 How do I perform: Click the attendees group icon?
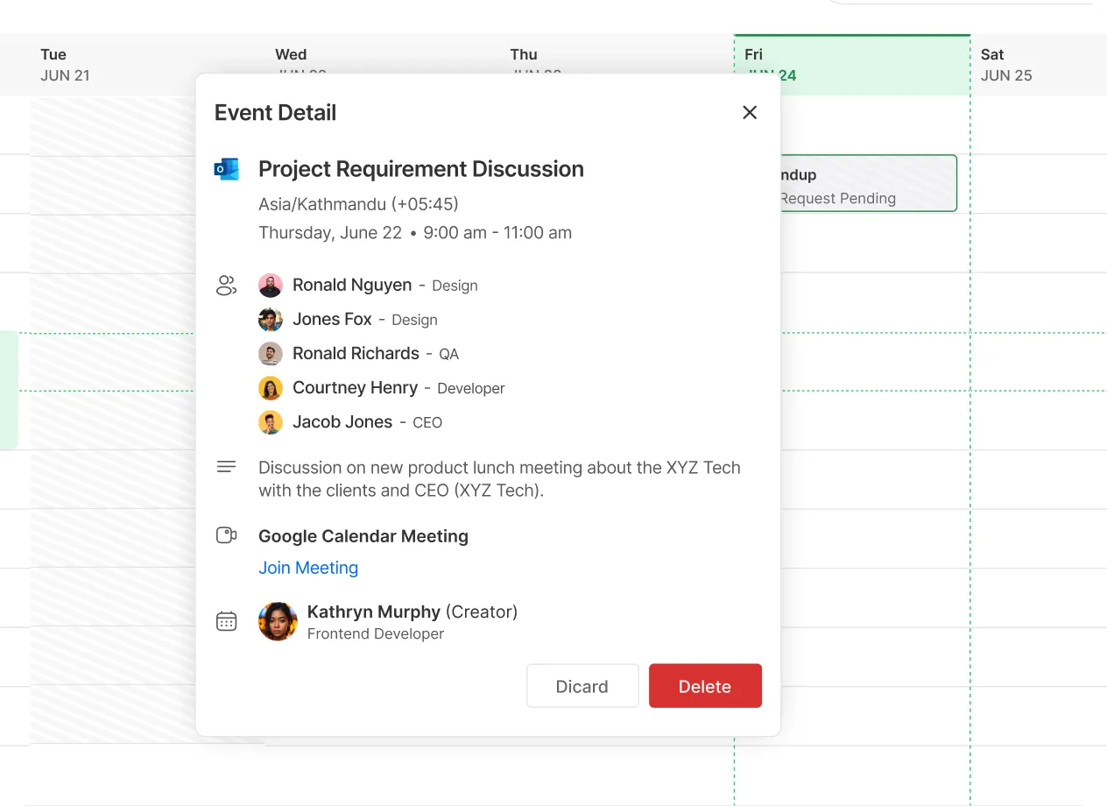[227, 285]
